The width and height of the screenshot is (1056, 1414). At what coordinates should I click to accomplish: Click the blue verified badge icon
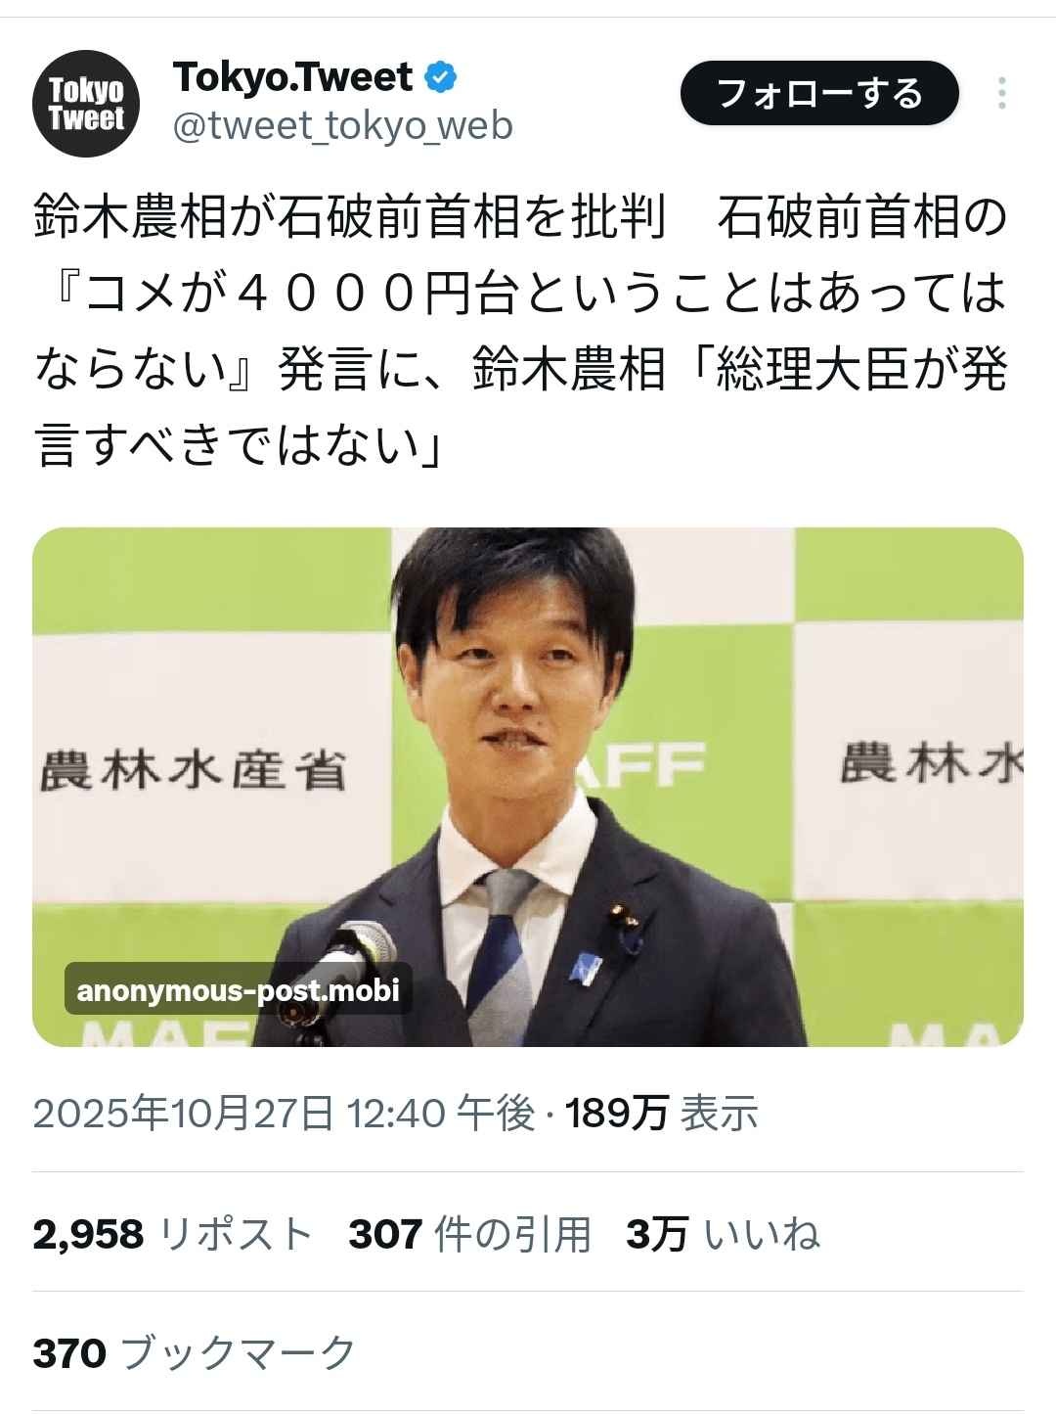[x=440, y=76]
